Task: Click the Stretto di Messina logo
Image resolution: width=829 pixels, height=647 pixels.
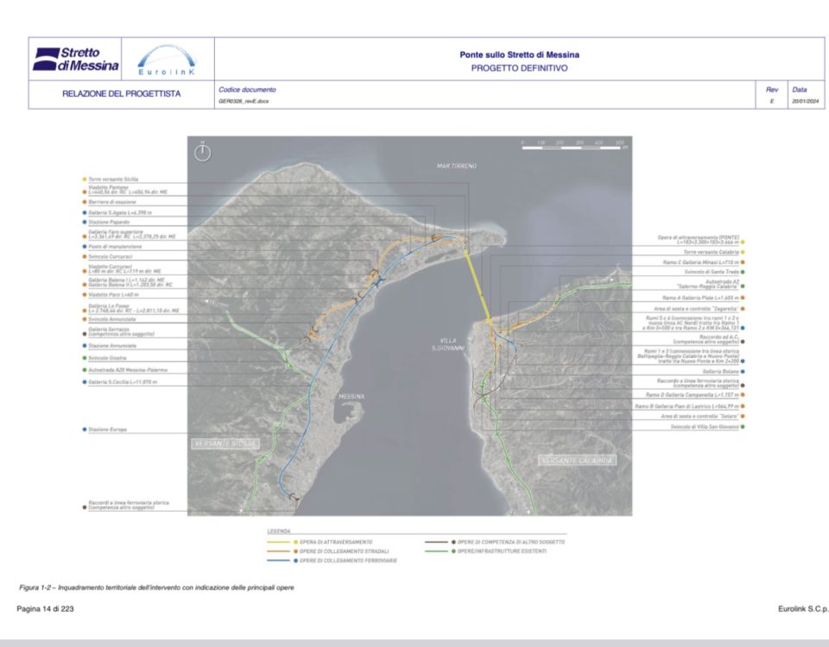Action: click(75, 60)
